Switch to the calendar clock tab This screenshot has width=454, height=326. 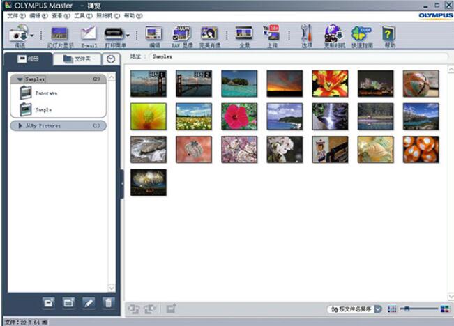111,59
